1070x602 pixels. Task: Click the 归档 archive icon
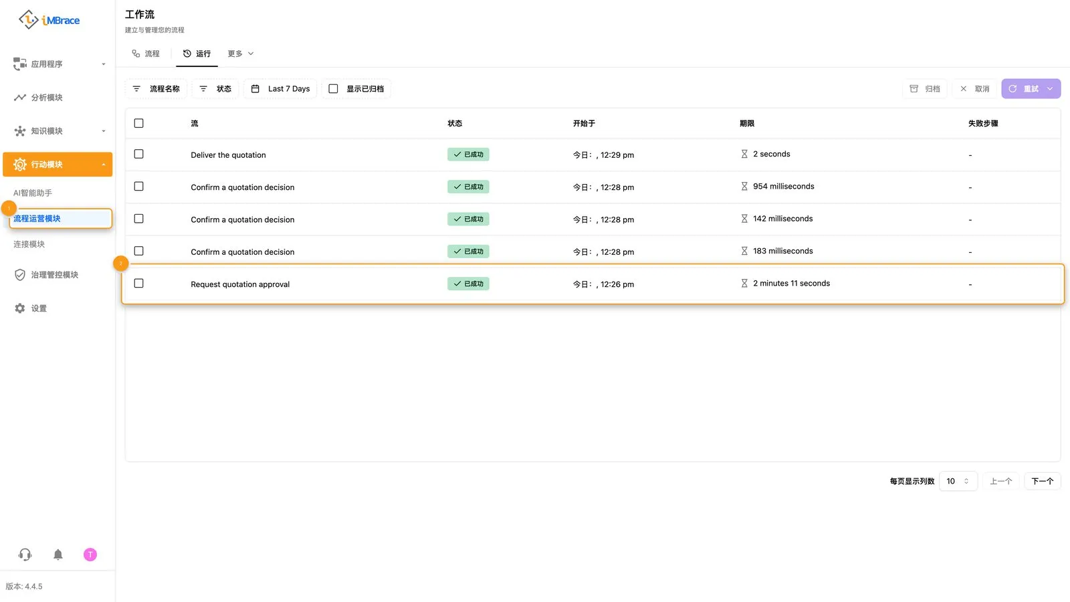tap(914, 89)
